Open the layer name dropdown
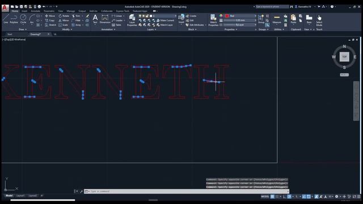Image resolution: width=363 pixels, height=204 pixels. pyautogui.click(x=158, y=16)
